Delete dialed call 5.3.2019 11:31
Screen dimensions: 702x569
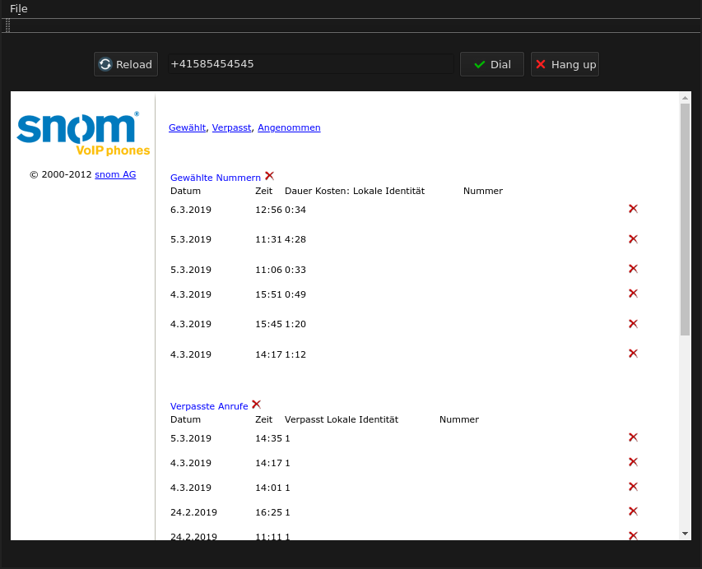point(633,239)
